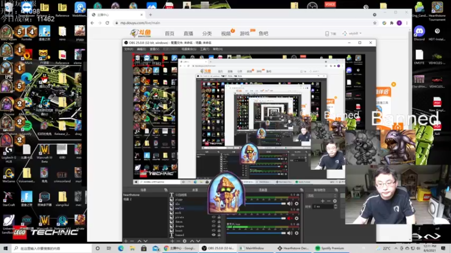
Task: Open OBS 编辑(E) menu
Action: pyautogui.click(x=142, y=49)
